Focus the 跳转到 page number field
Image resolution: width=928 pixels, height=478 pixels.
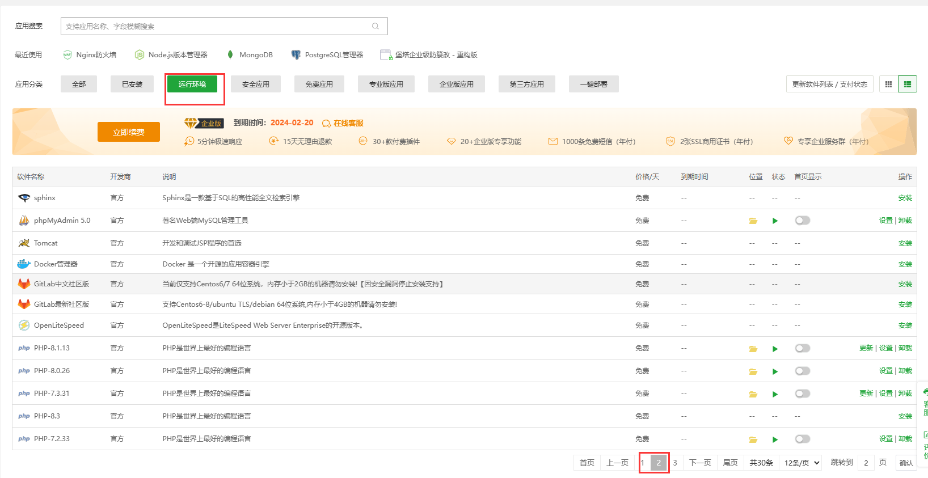[x=866, y=463]
